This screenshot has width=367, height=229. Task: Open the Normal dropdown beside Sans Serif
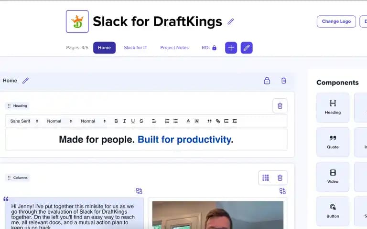(59, 121)
